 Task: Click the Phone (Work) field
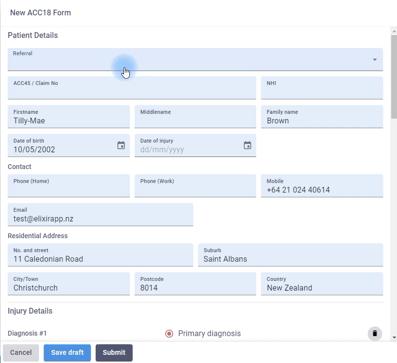(195, 188)
